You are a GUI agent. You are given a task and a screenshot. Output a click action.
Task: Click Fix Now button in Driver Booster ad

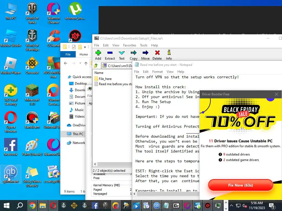(240, 185)
